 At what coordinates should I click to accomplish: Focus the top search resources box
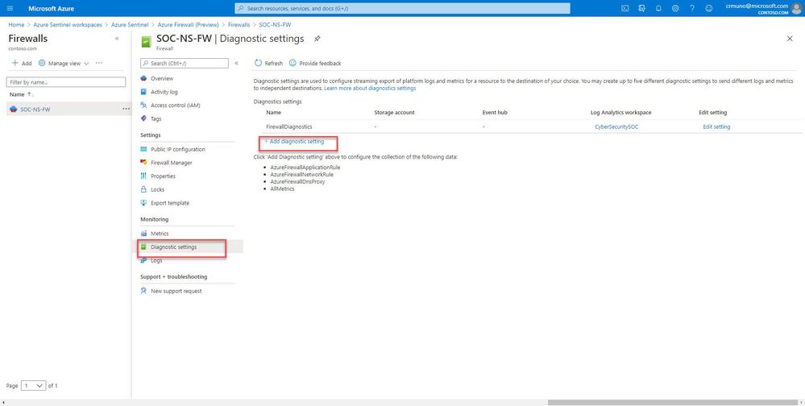403,8
